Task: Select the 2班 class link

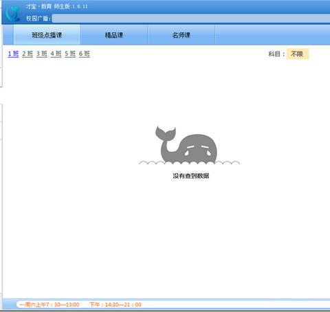Action: pos(27,54)
